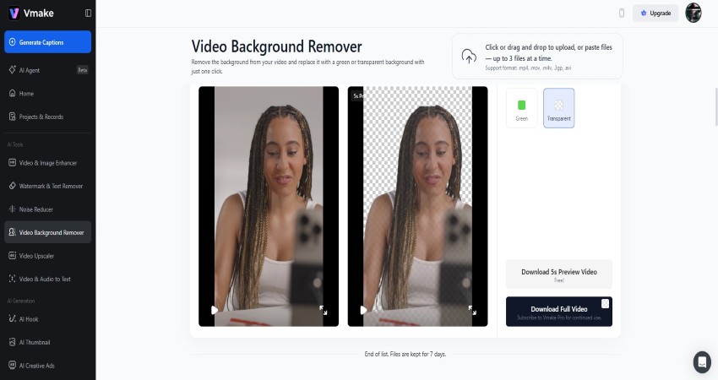Go to Noise Reducer

[36, 209]
